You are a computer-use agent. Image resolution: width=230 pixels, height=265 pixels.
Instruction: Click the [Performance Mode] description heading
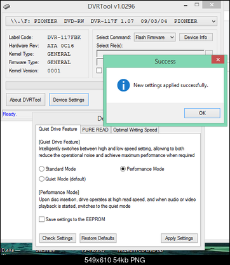(59, 193)
